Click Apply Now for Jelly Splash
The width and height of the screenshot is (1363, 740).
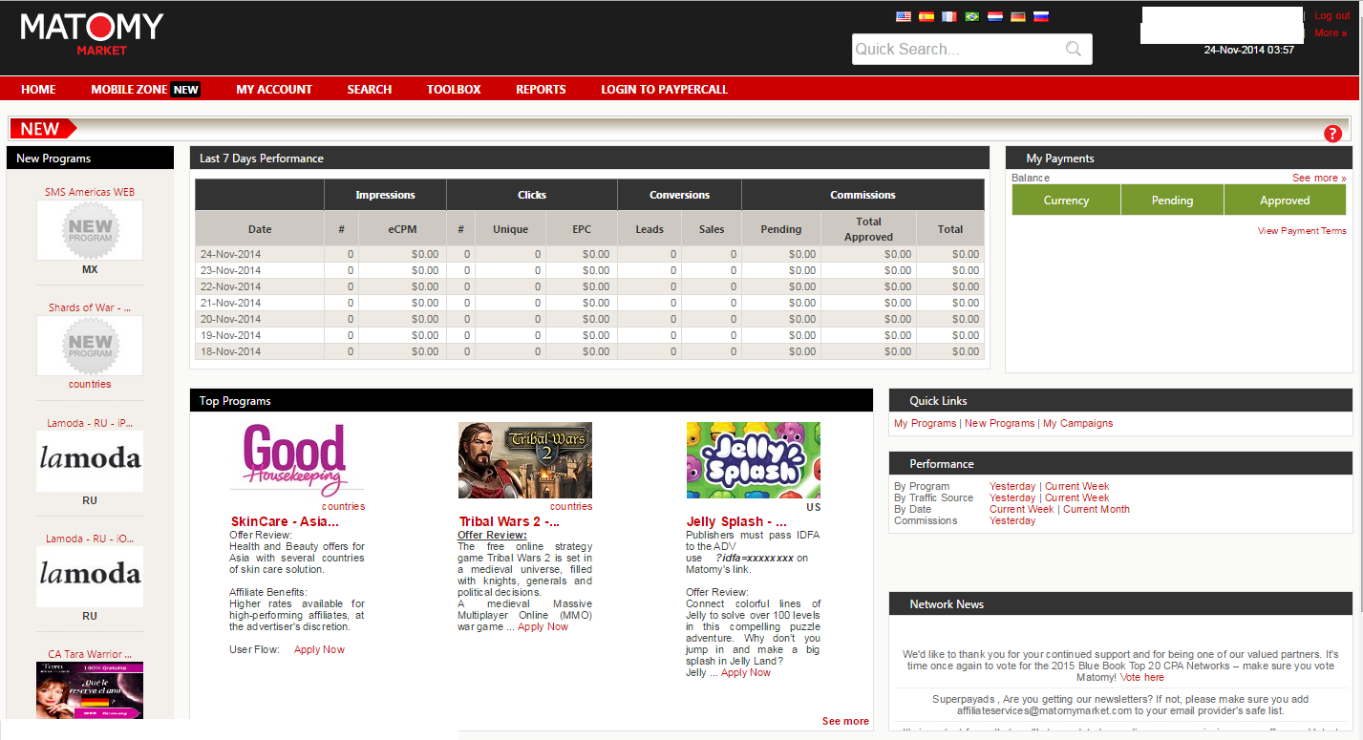[746, 672]
